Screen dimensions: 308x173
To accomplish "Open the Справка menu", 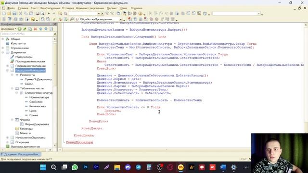I will [x=136, y=8].
